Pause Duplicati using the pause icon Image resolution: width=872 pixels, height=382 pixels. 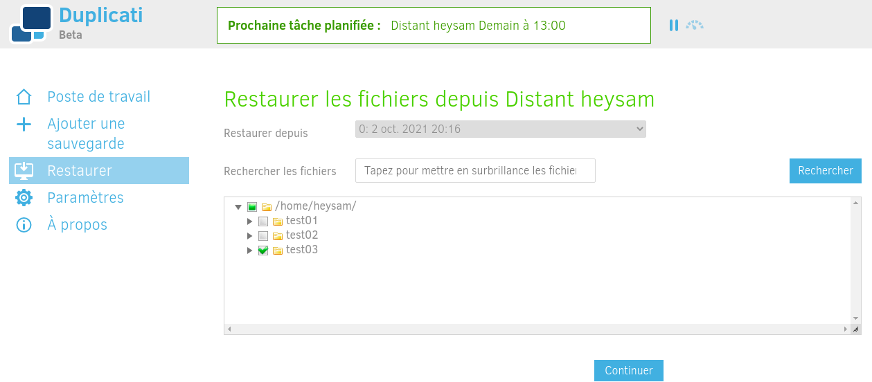click(x=674, y=26)
